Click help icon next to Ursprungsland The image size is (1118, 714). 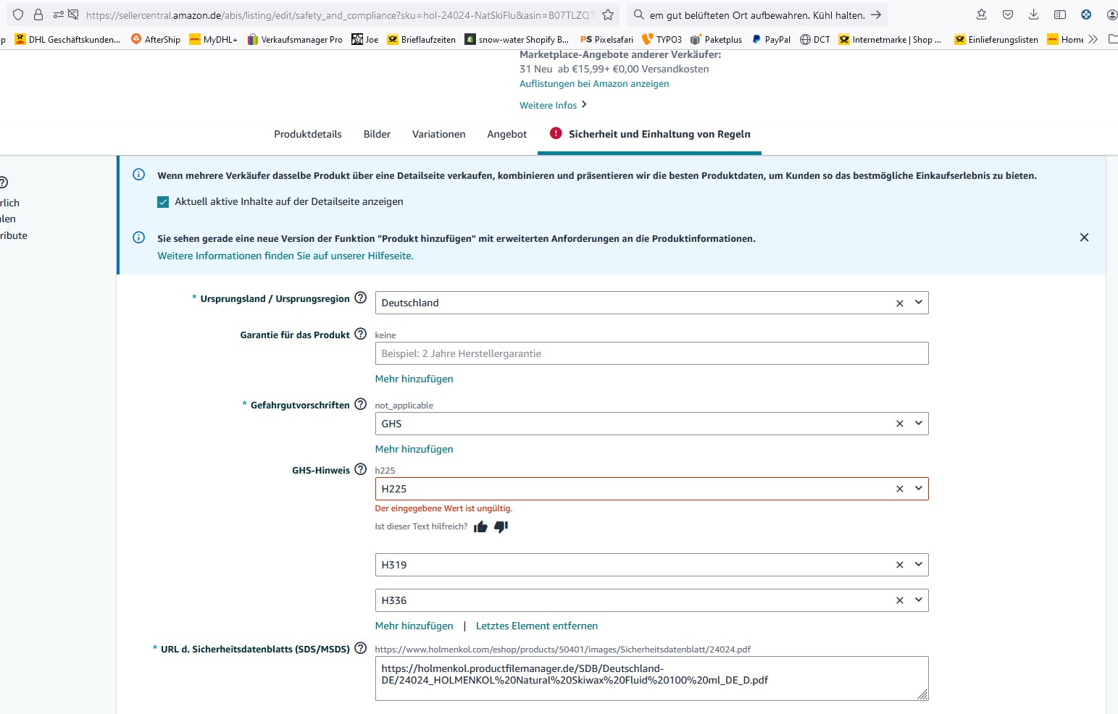coord(360,298)
